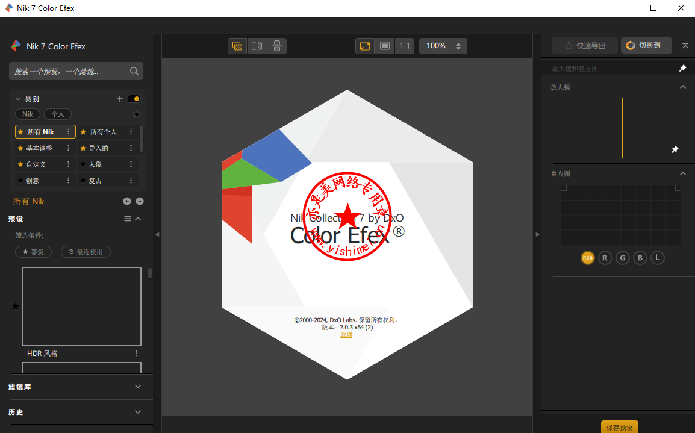This screenshot has height=433, width=695.
Task: Collapse the right panel arrow
Action: (x=537, y=234)
